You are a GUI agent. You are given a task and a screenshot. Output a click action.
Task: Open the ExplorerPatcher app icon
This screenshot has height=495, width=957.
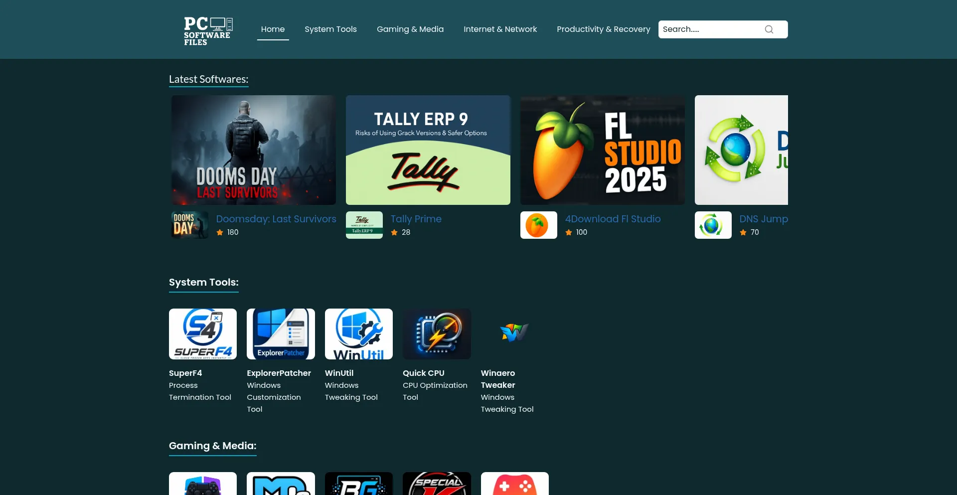tap(281, 334)
